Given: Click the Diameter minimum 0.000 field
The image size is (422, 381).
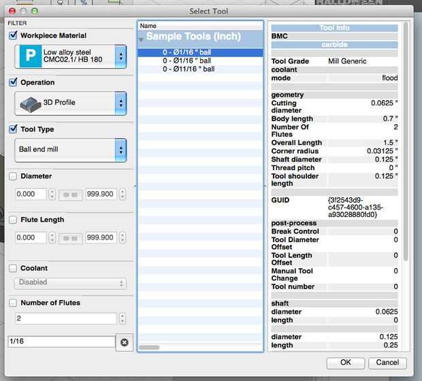Looking at the screenshot, I should pos(31,194).
